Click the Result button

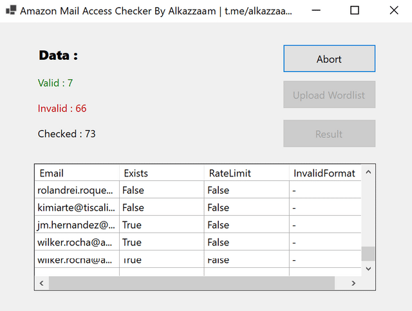(x=329, y=134)
